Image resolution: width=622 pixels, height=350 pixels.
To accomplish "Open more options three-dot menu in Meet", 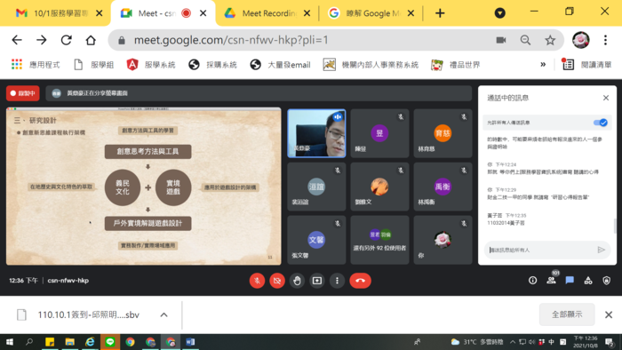I will point(337,281).
